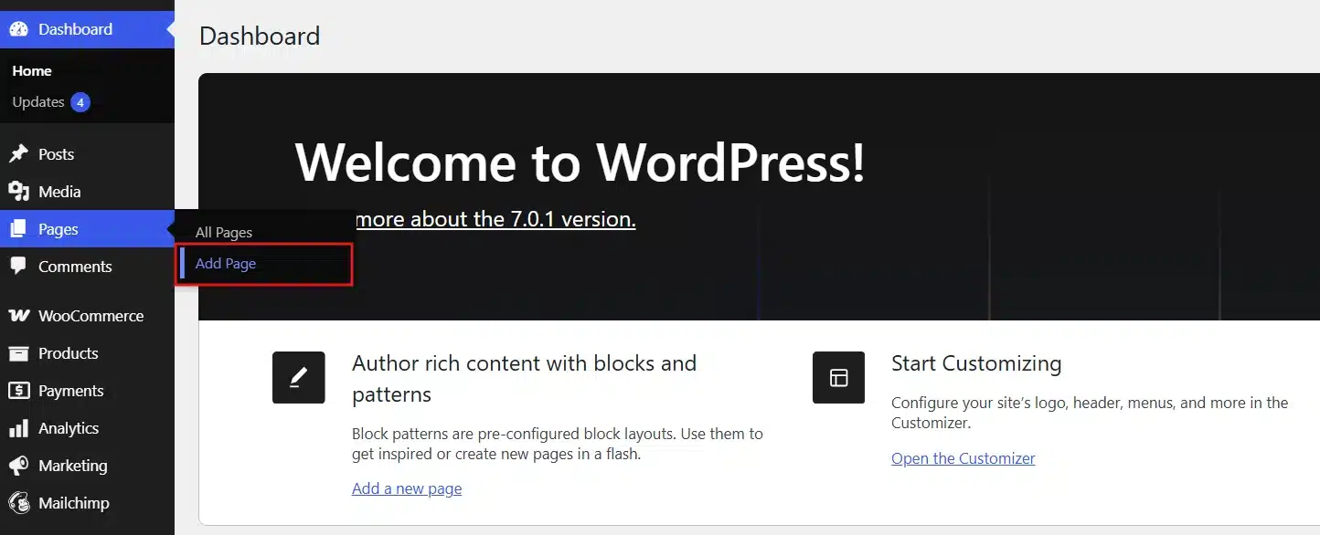Click the Analytics bar chart icon
Viewport: 1320px width, 535px height.
click(18, 428)
